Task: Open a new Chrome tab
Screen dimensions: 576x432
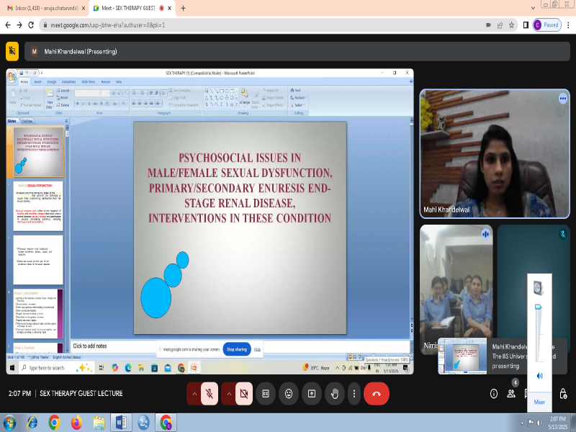Action: click(x=183, y=8)
